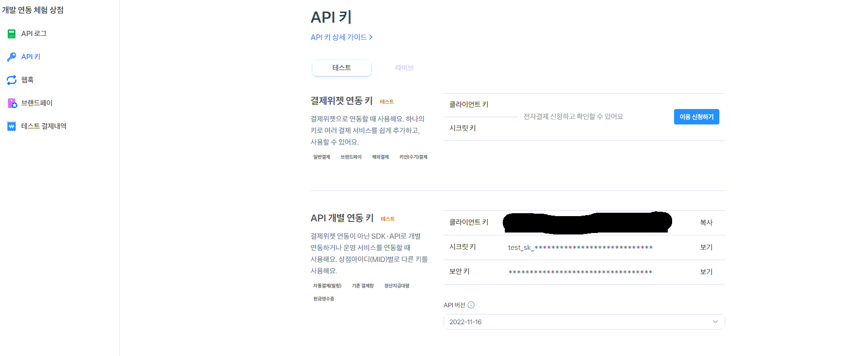Click the 이용 신청하기 button
Screen dimensions: 851x356
[696, 117]
